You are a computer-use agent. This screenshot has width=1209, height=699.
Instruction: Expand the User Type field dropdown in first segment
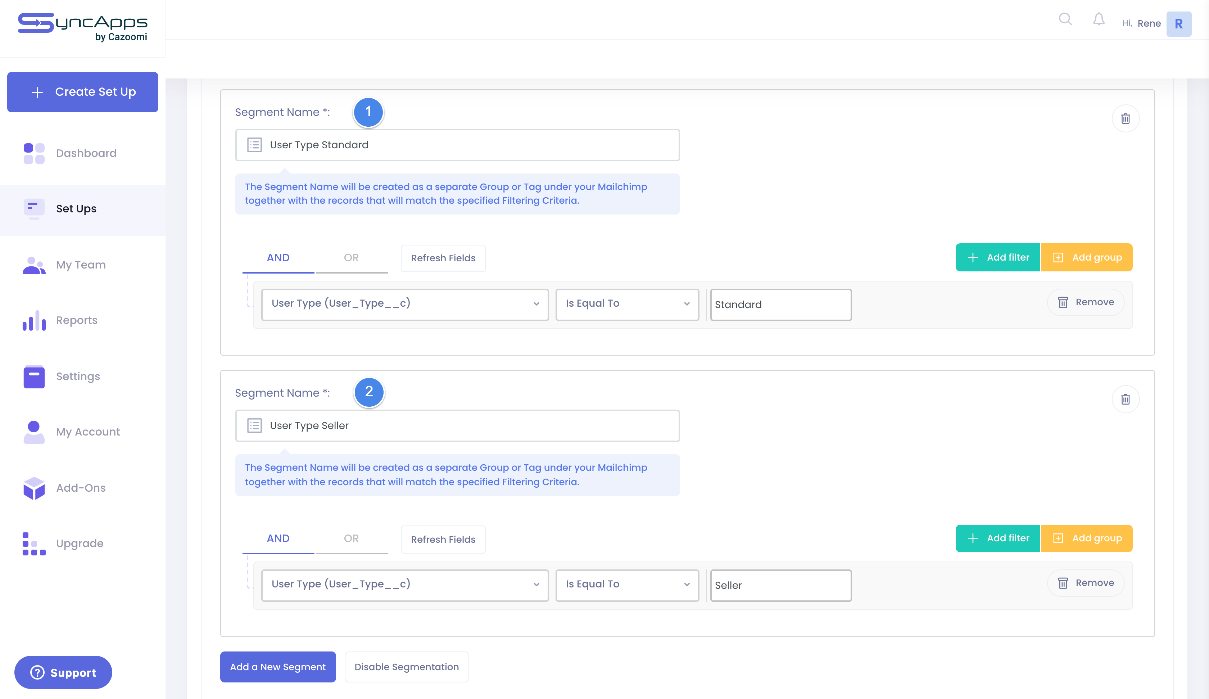point(404,304)
